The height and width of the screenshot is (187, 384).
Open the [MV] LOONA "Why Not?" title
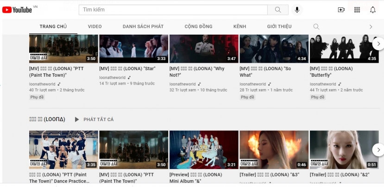pos(197,72)
